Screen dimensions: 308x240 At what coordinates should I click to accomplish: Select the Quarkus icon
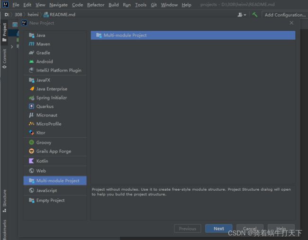tap(31, 107)
